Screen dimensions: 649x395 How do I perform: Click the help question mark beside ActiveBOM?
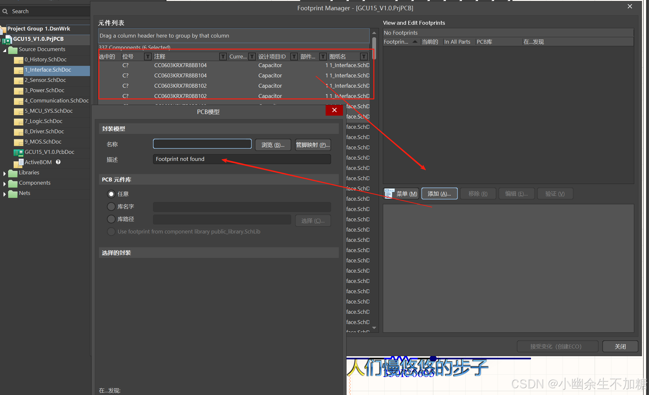[58, 162]
